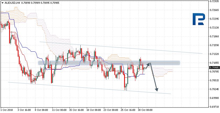
Task: Click the 0.72130 price axis label
Action: [214, 28]
